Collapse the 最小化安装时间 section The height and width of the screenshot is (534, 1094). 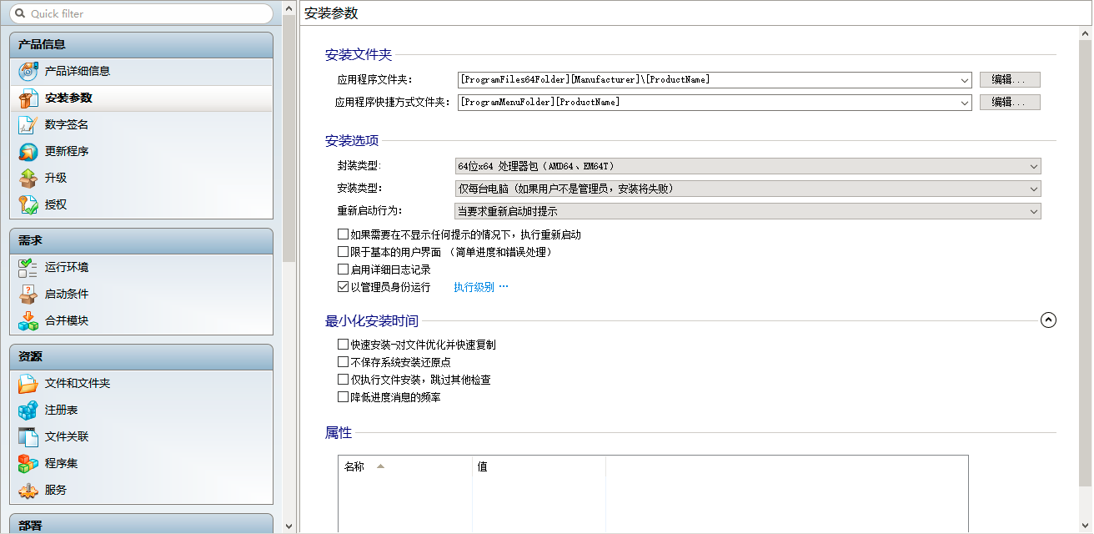click(1048, 320)
